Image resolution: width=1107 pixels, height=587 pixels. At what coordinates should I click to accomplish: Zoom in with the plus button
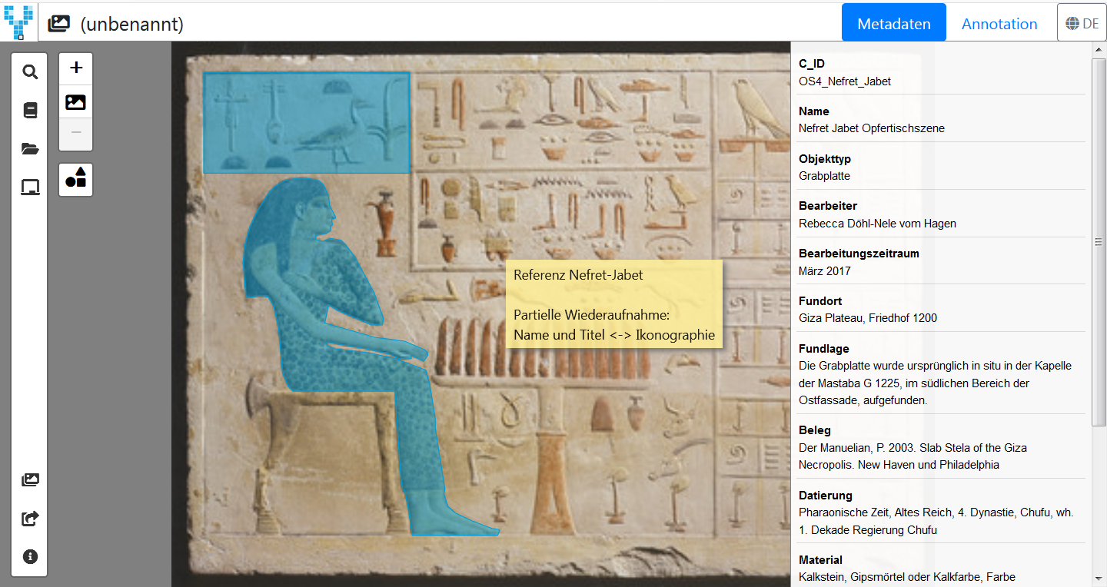76,68
